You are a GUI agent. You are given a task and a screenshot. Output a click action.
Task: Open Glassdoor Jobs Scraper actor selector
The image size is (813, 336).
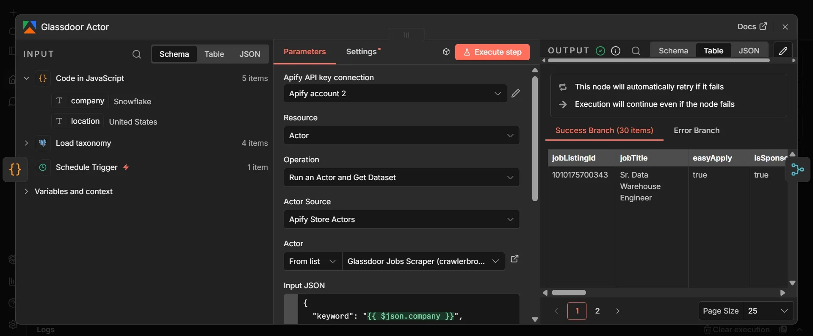point(423,261)
